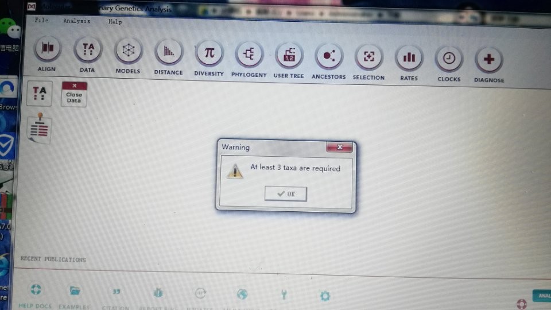The height and width of the screenshot is (310, 551).
Task: Open HELP DOCS lifebuoy icon
Action: tap(36, 289)
